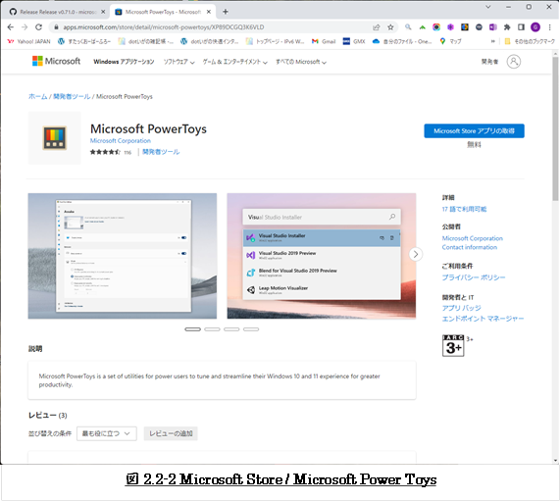The image size is (560, 501).
Task: Bookmark this page with the star icon
Action: coord(390,27)
